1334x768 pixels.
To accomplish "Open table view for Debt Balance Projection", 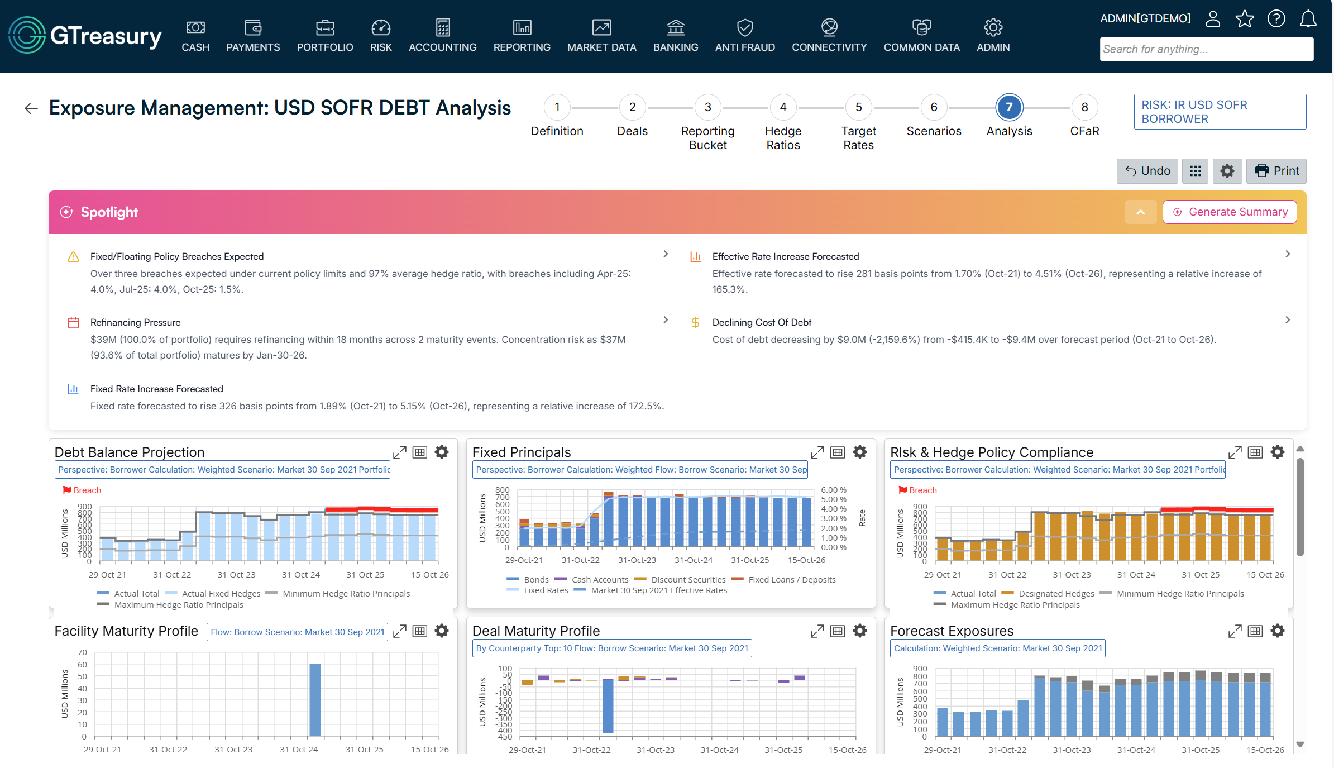I will (420, 452).
